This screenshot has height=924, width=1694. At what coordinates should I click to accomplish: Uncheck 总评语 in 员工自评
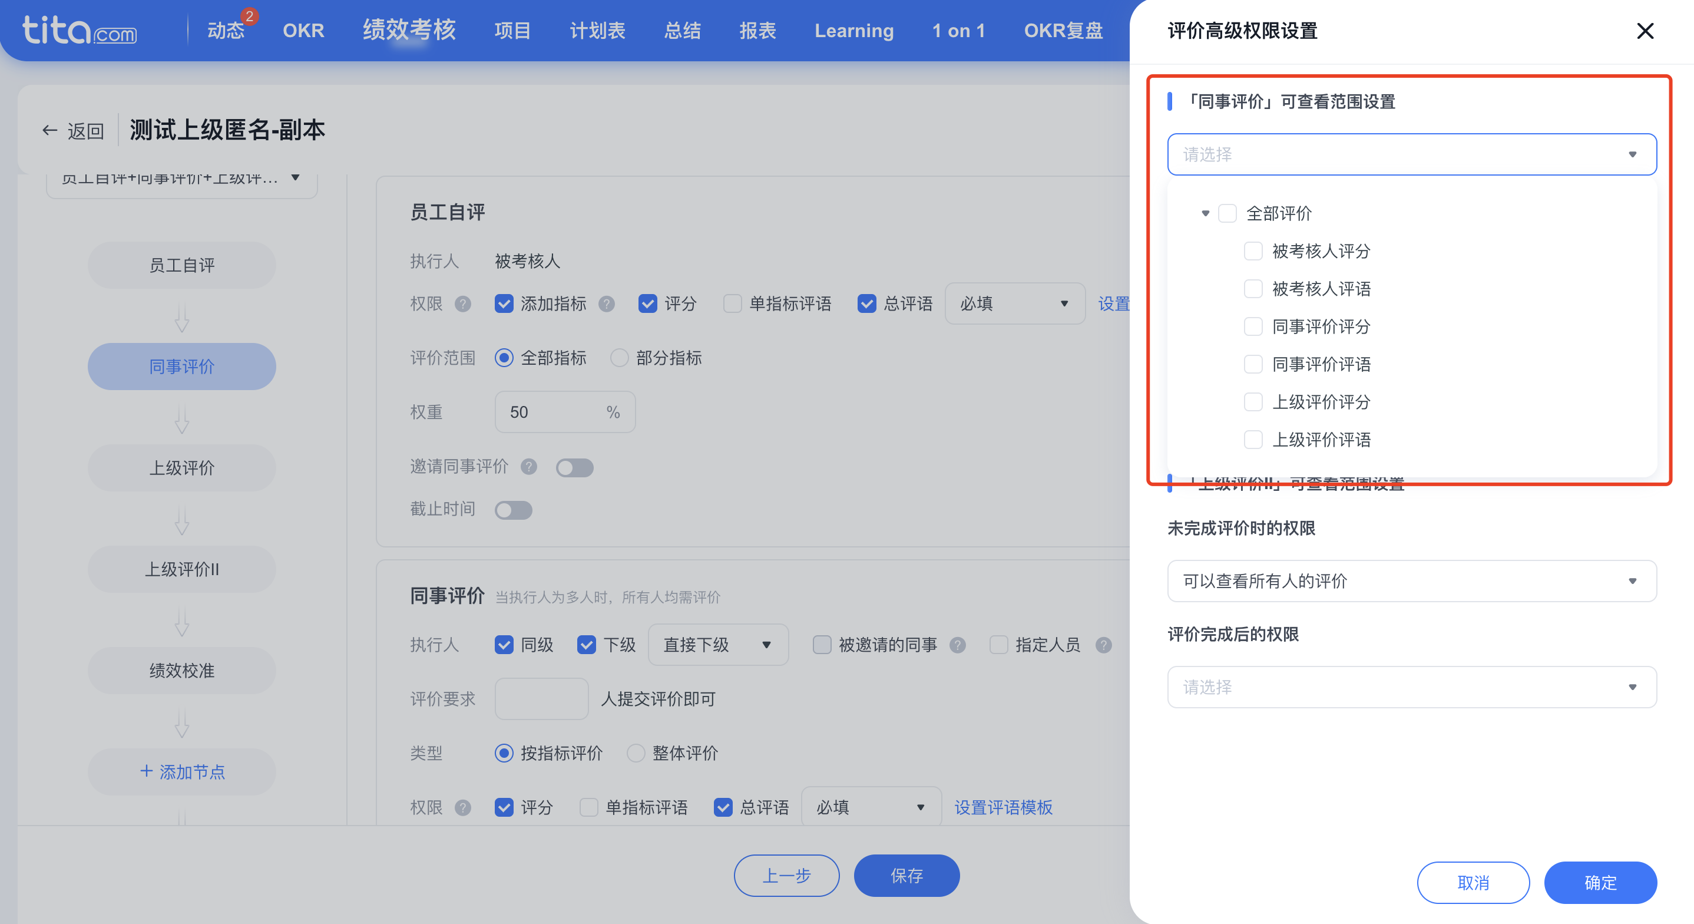866,303
